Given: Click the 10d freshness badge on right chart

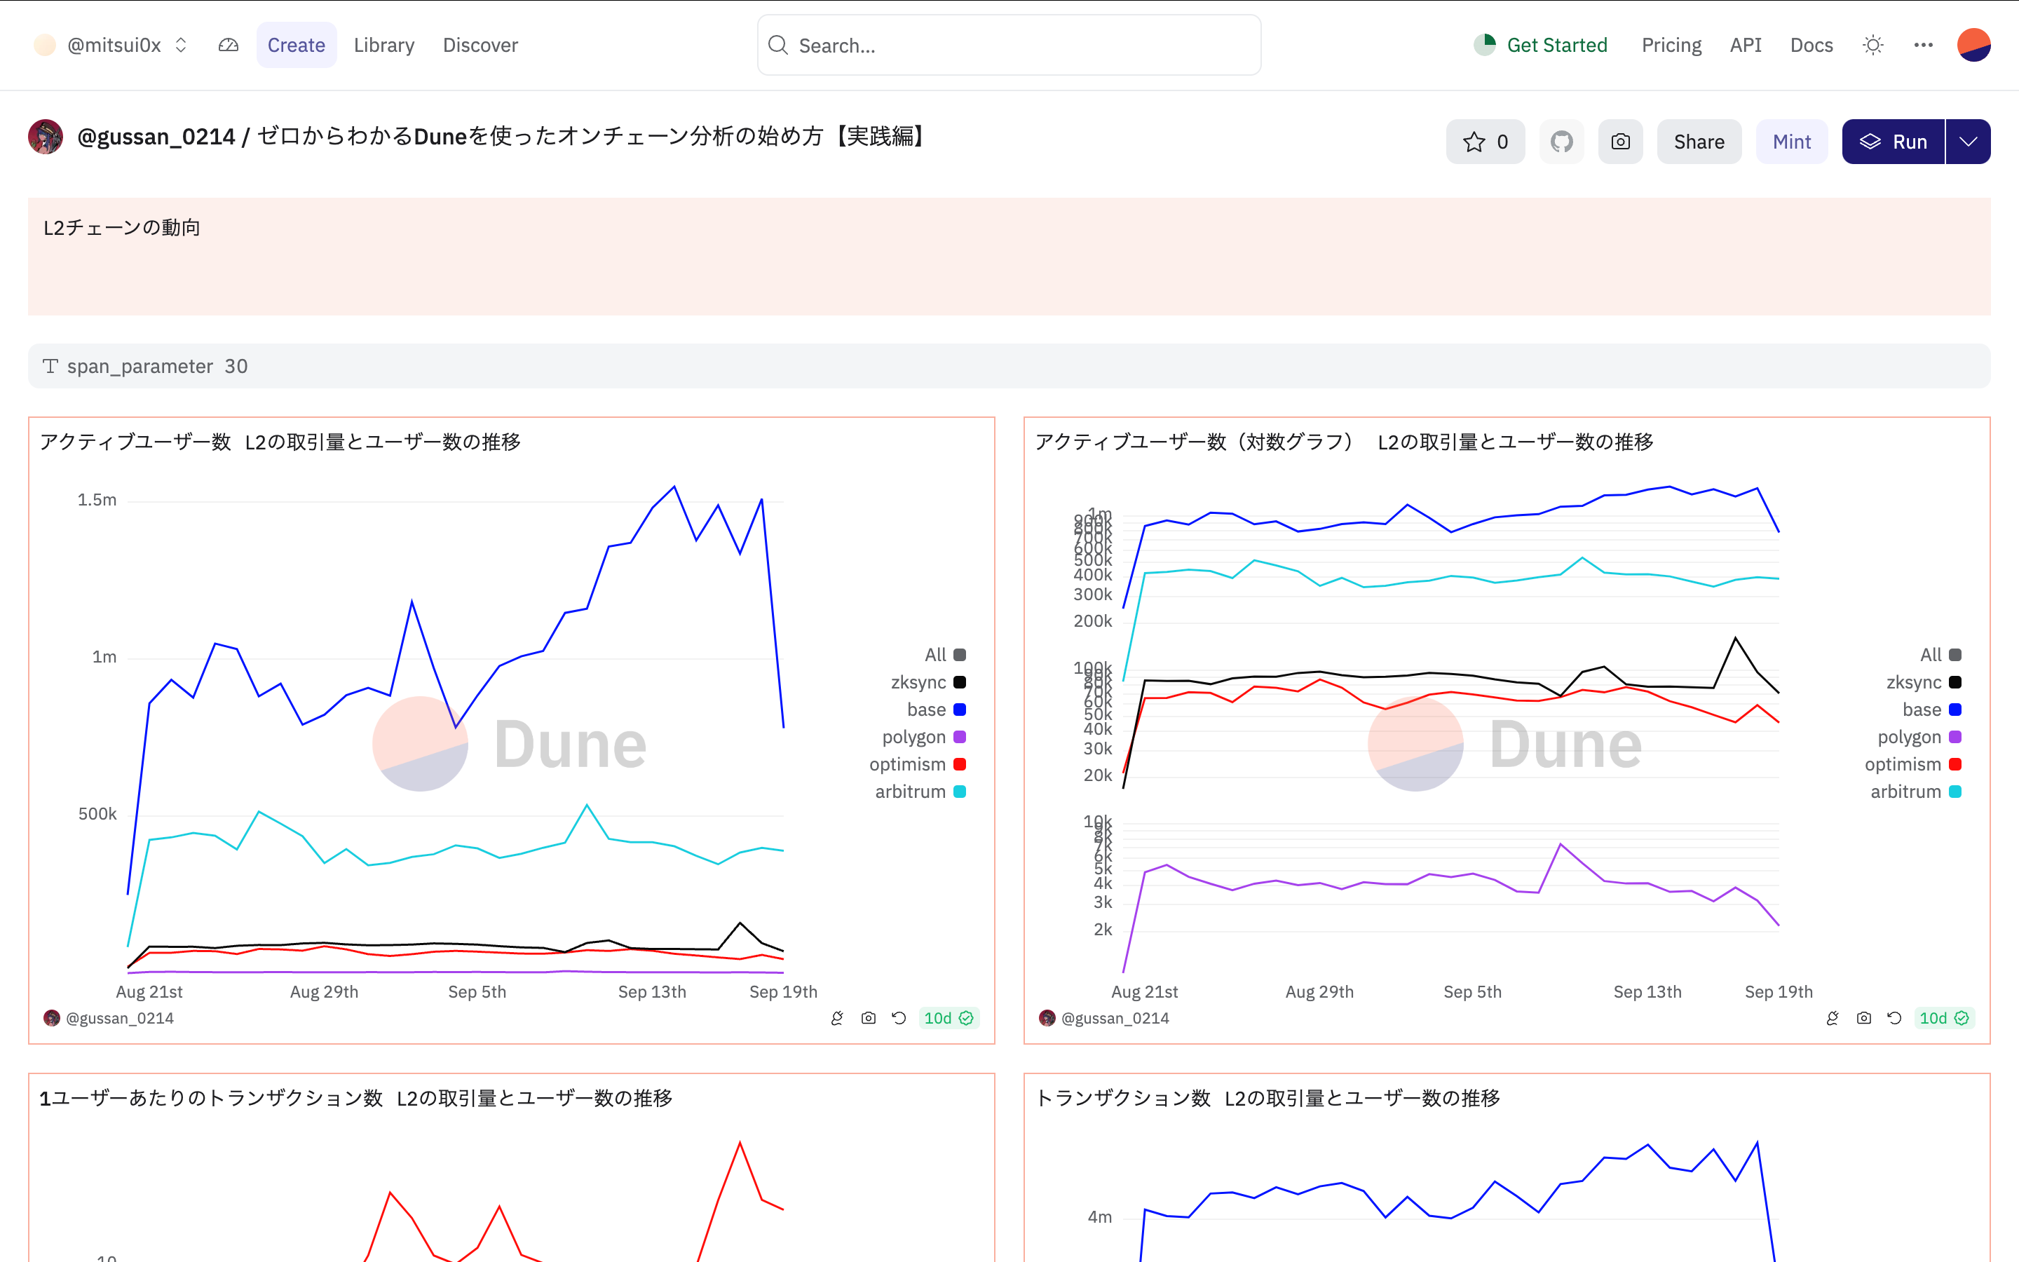Looking at the screenshot, I should pyautogui.click(x=1943, y=1017).
